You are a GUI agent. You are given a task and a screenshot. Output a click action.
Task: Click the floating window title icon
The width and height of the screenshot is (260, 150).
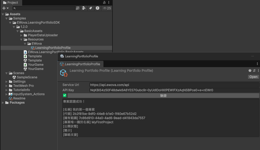click(x=62, y=56)
